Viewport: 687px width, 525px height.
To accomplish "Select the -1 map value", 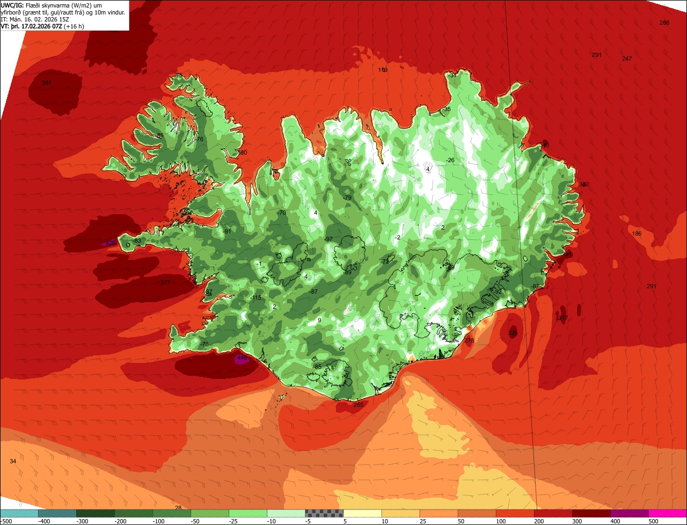I will click(259, 264).
